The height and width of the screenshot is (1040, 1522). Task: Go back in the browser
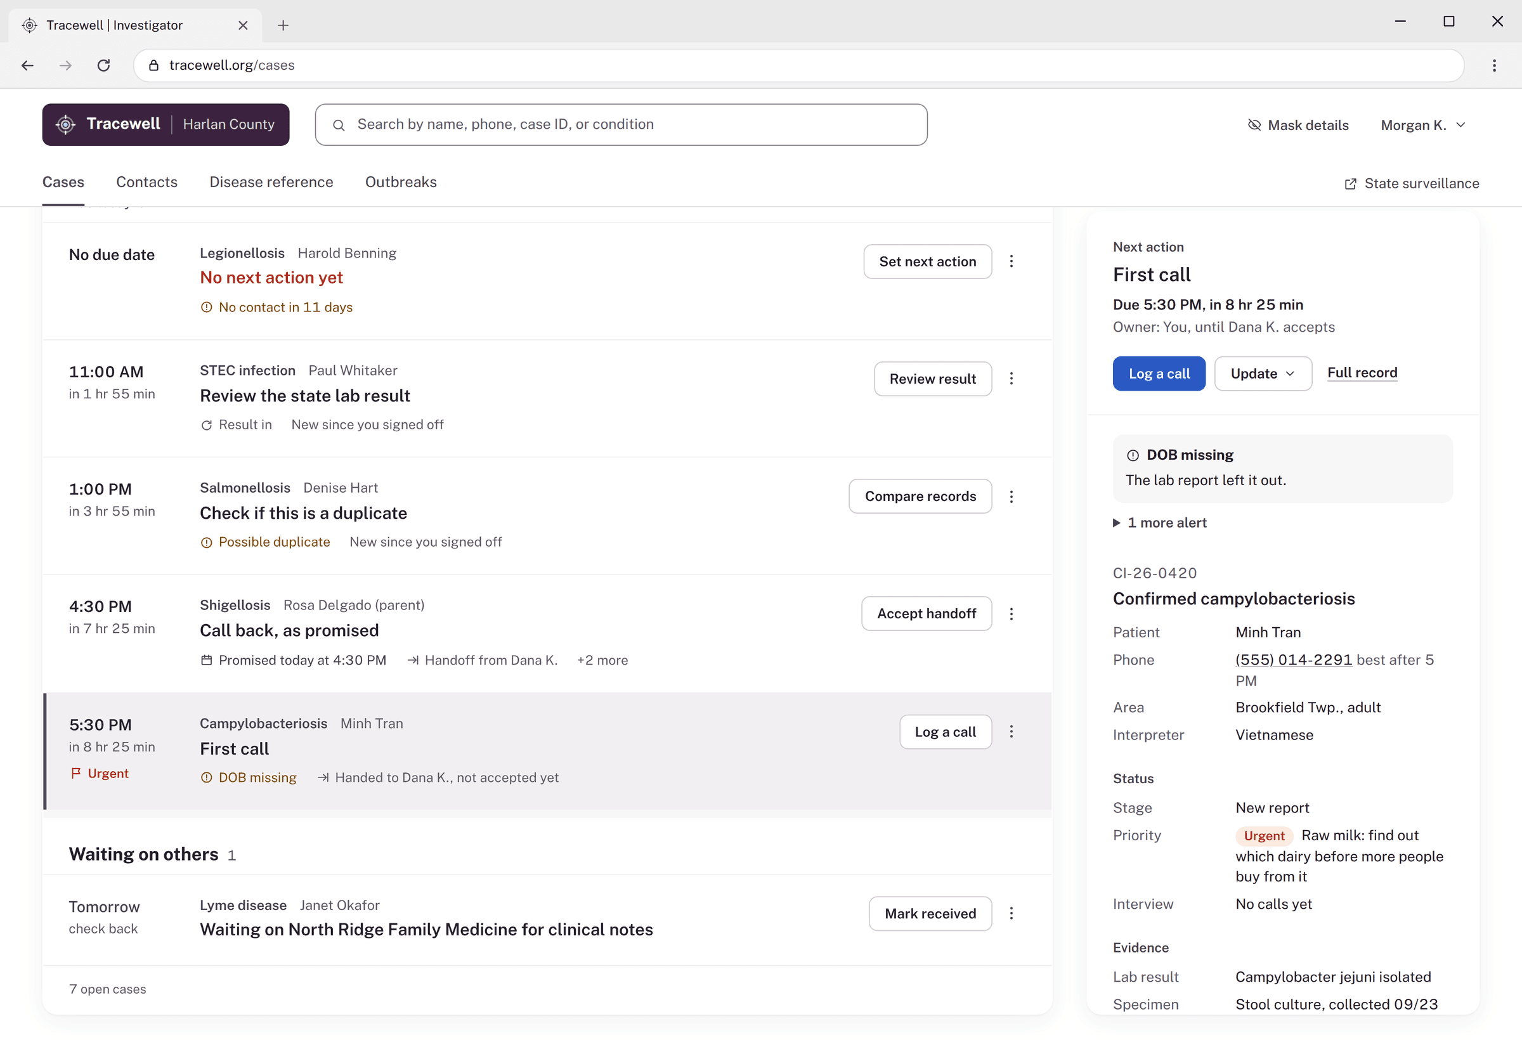27,65
